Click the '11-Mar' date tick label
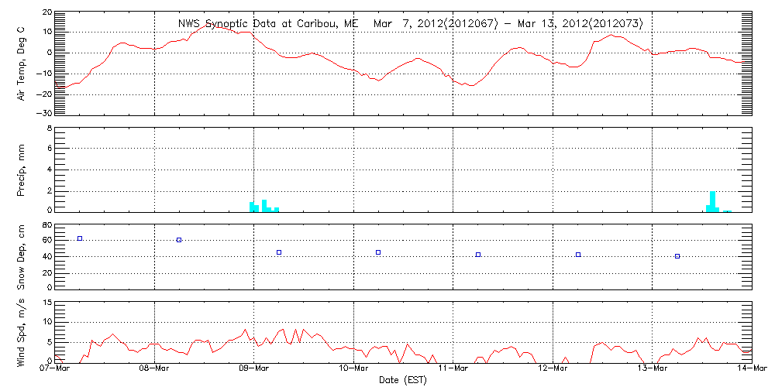 pos(453,369)
